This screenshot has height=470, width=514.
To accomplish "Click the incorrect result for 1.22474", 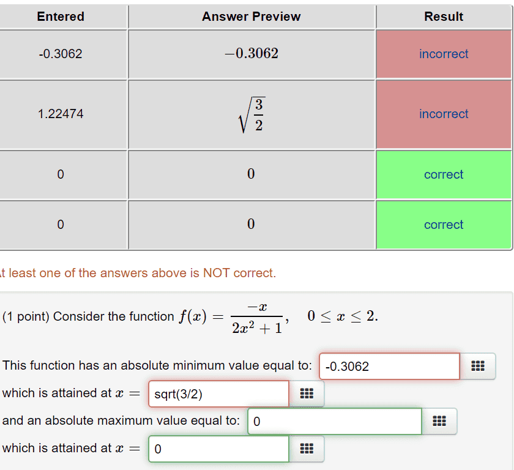I will tap(444, 114).
